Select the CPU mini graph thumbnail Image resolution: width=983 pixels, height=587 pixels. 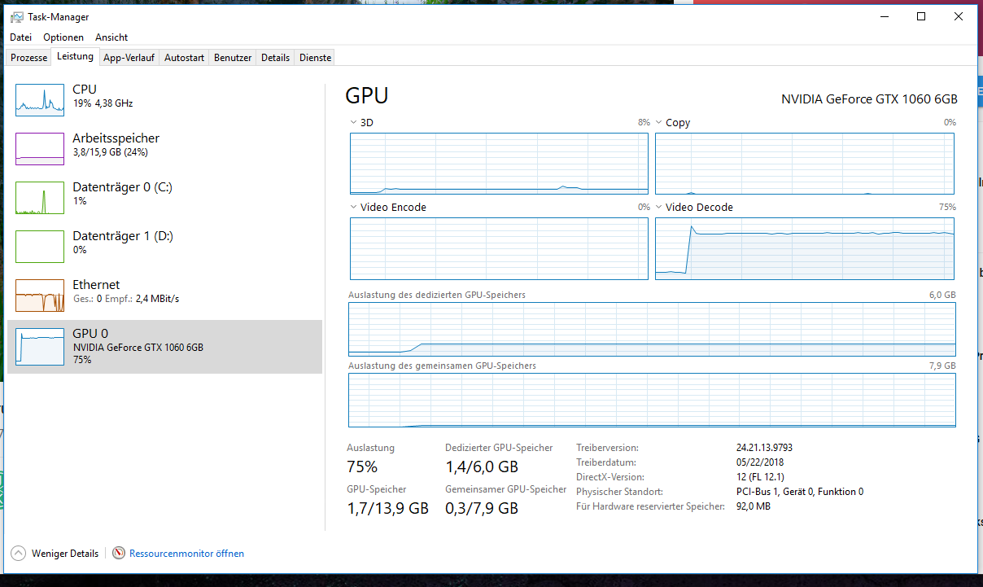pyautogui.click(x=40, y=99)
